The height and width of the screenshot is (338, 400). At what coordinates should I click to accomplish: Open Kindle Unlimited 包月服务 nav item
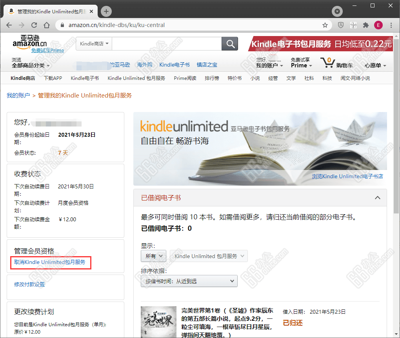[x=136, y=78]
